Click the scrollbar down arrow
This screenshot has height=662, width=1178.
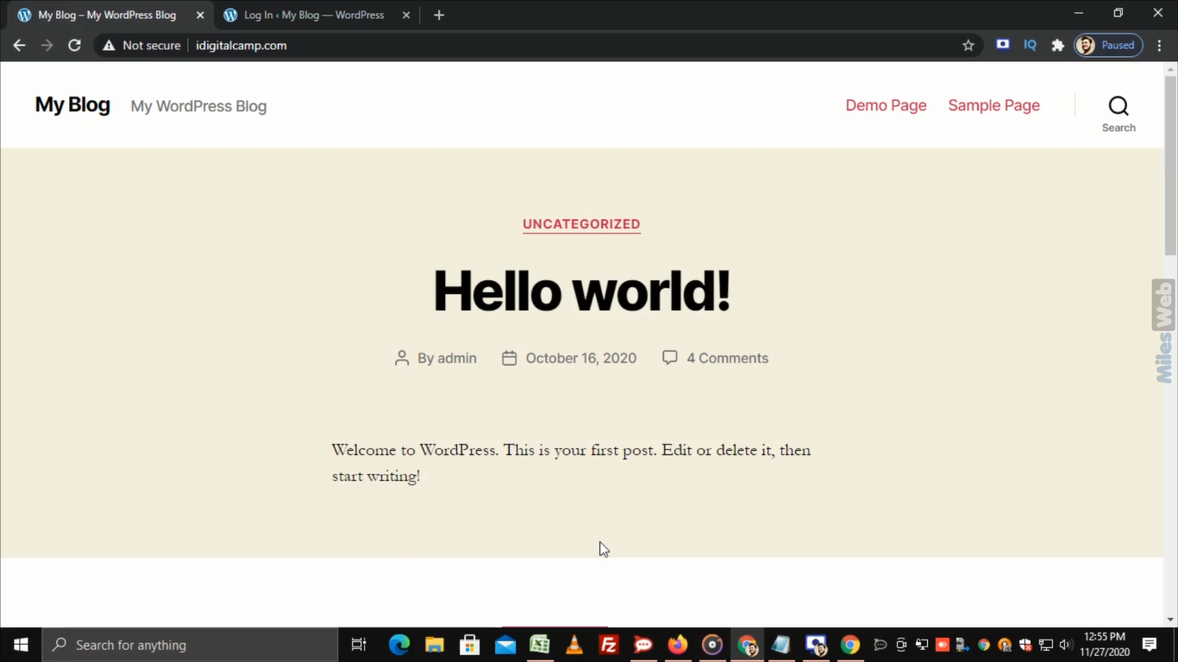1170,619
